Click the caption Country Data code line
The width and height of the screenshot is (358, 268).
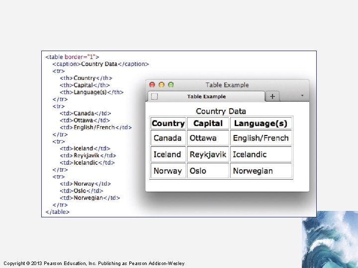pos(100,64)
